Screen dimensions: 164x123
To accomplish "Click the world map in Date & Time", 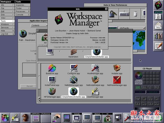I will point(139,40).
